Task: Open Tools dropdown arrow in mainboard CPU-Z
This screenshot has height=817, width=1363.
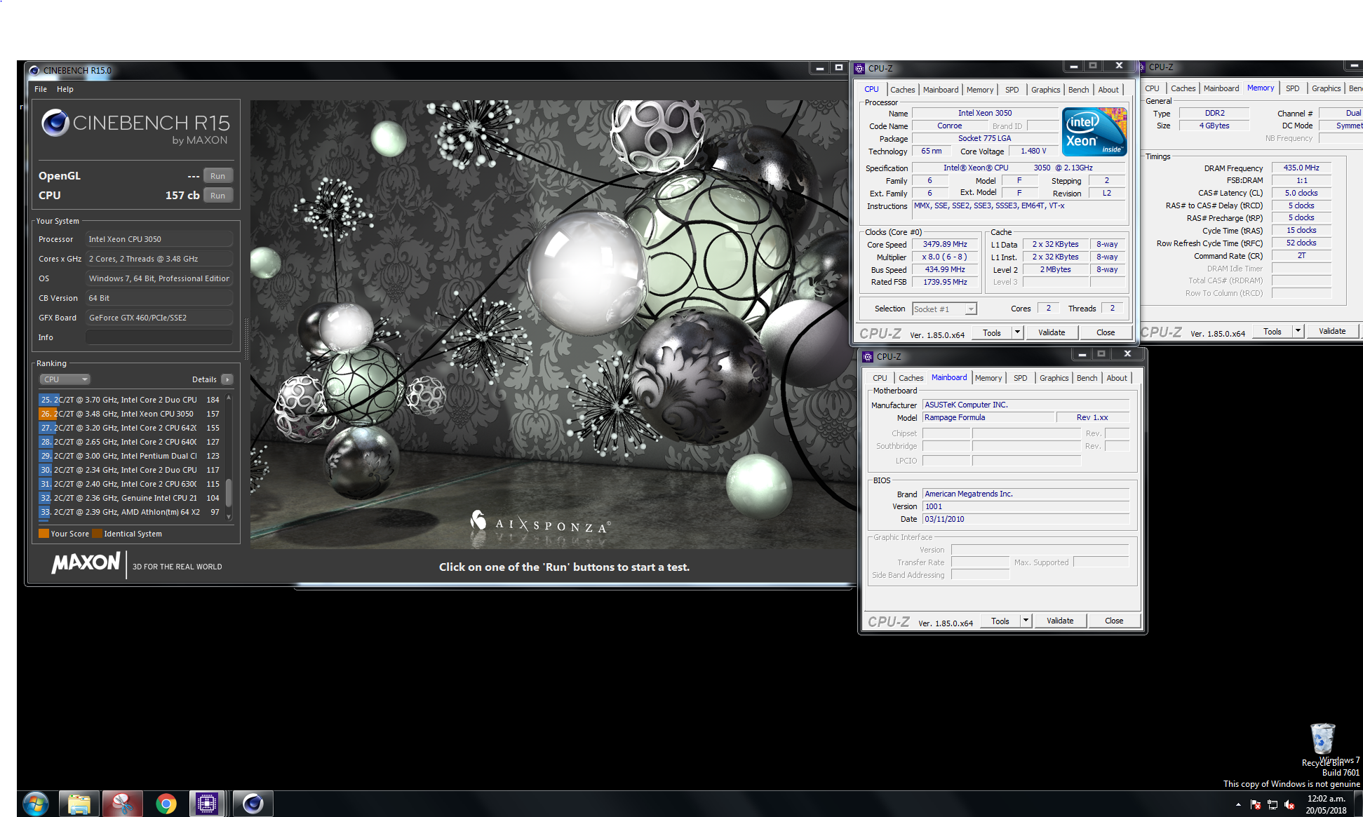Action: coord(1026,621)
